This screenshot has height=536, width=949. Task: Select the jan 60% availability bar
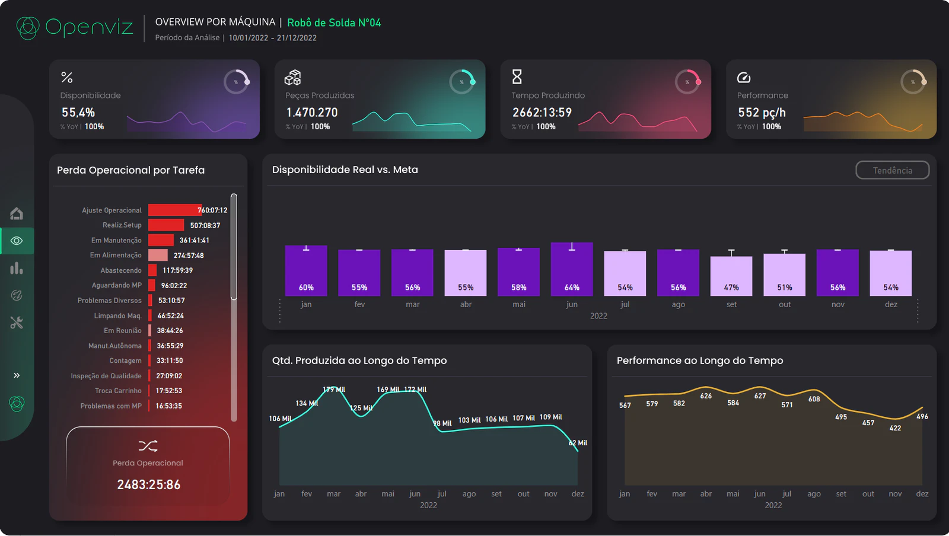click(x=306, y=270)
